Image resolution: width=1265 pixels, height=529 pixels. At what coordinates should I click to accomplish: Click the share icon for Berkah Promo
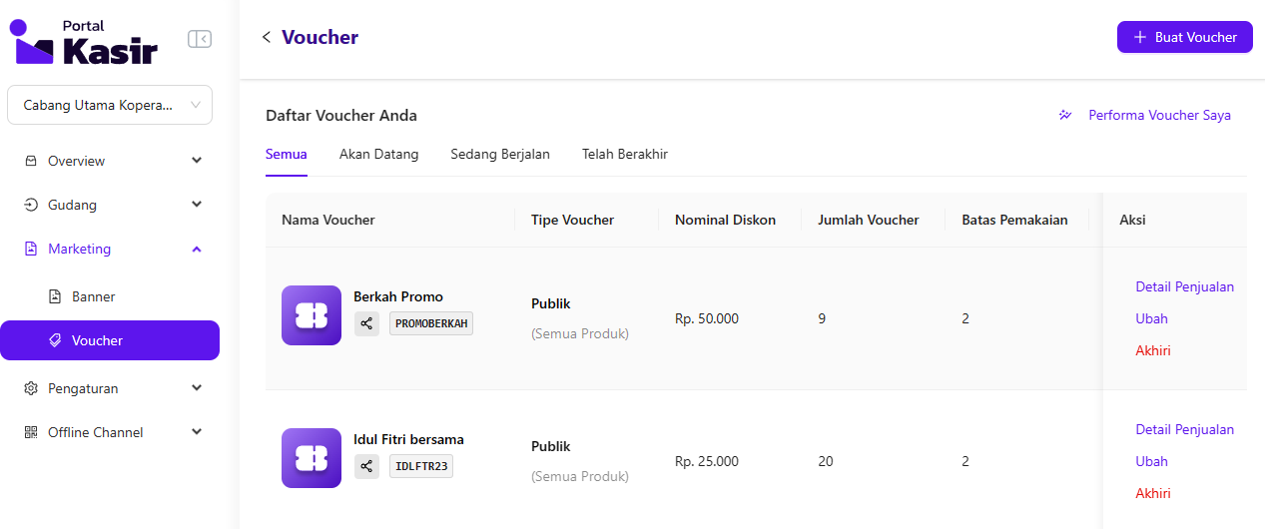(366, 323)
